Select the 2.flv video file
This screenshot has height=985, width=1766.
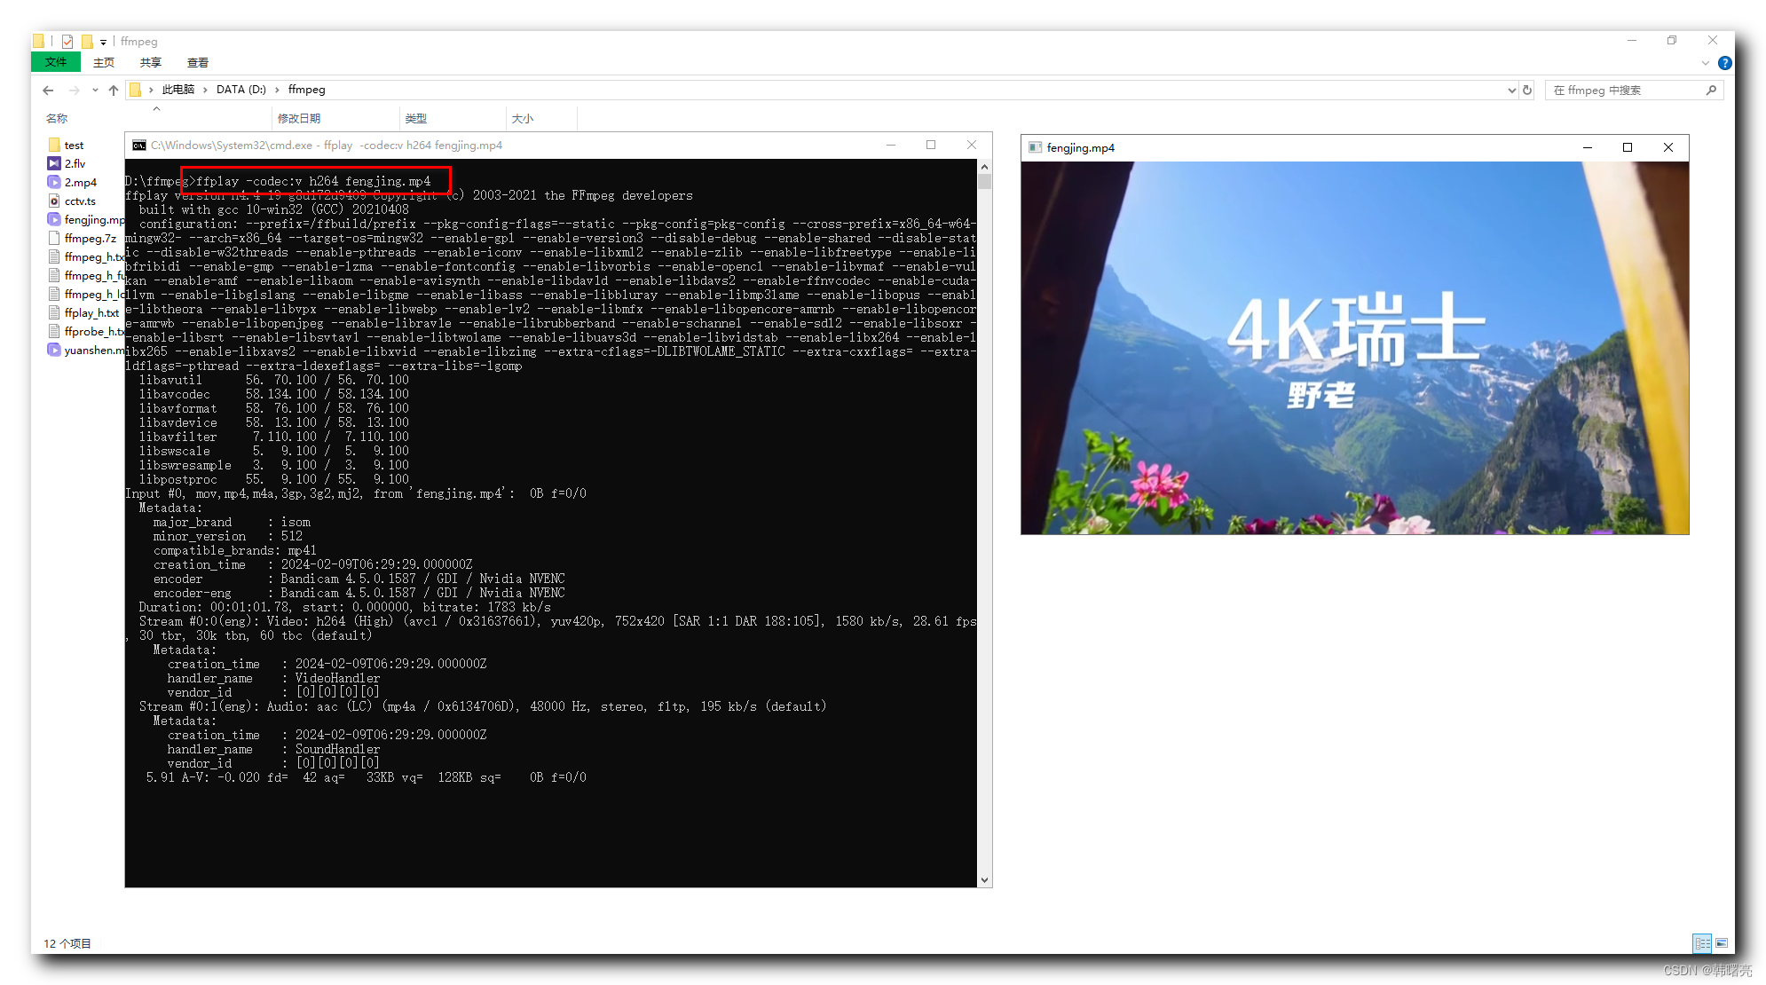pyautogui.click(x=75, y=163)
